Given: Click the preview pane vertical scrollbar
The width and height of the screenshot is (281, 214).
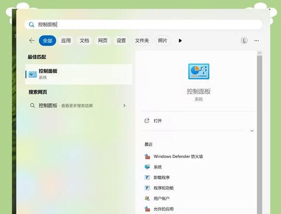Looking at the screenshot, I should (x=259, y=135).
